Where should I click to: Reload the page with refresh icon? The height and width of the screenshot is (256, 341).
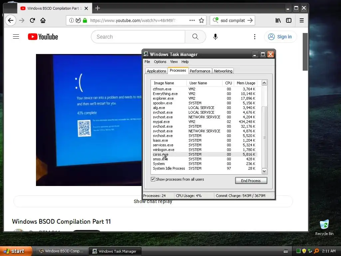tap(32, 20)
